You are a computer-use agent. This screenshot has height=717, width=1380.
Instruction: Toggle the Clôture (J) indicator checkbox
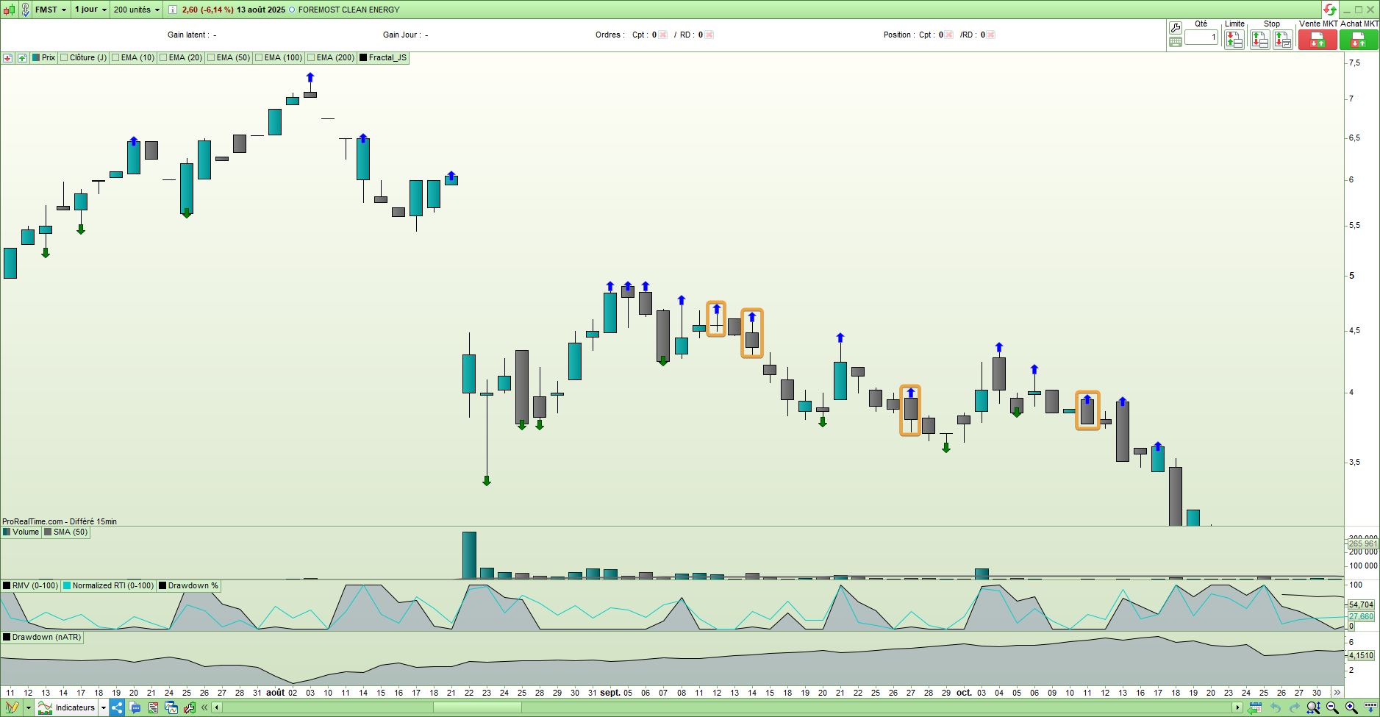click(x=64, y=58)
